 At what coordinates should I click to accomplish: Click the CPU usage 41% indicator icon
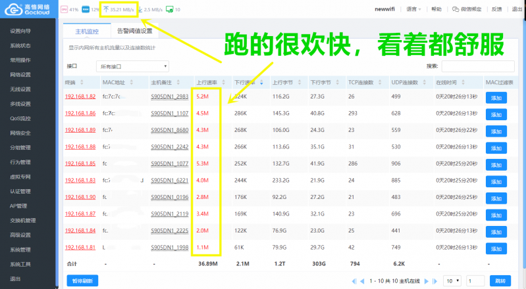click(65, 10)
